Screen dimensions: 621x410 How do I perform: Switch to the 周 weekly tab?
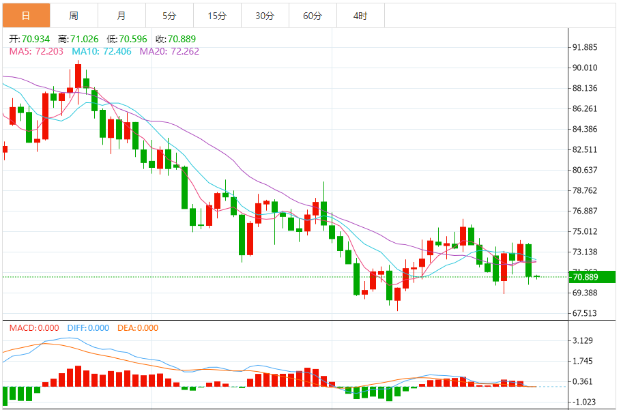click(74, 16)
